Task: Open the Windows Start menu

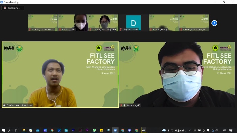Action: coord(3,130)
